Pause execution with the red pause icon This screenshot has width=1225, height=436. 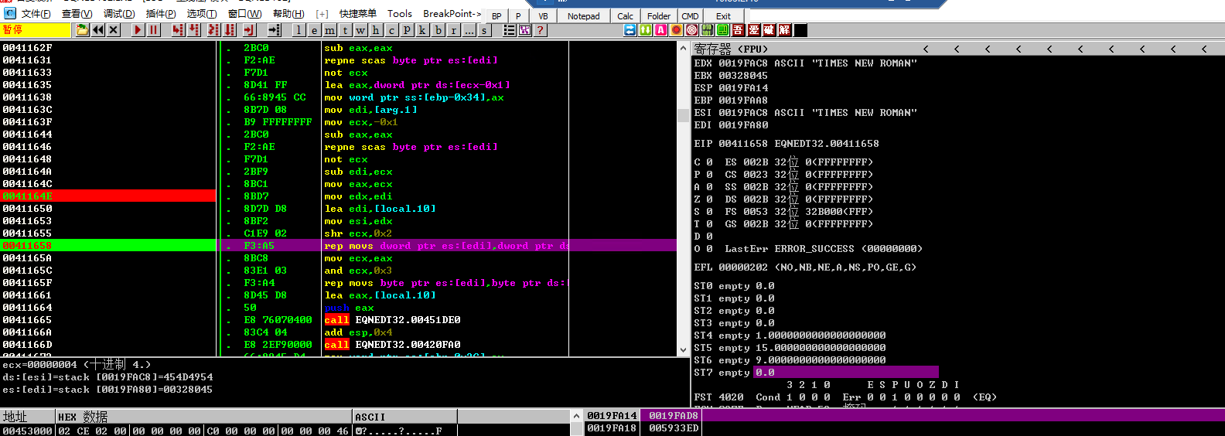pyautogui.click(x=154, y=29)
